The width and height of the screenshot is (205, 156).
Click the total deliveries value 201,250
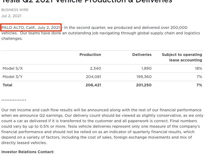(x=144, y=85)
